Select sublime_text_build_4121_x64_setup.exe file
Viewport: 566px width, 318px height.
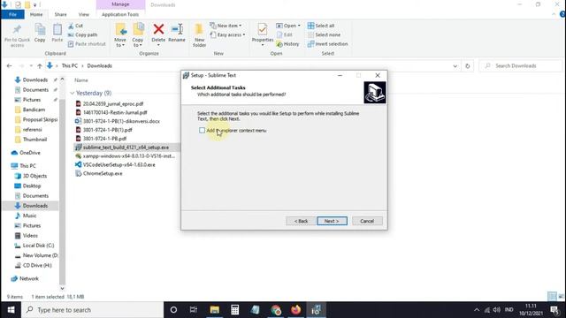(x=126, y=148)
